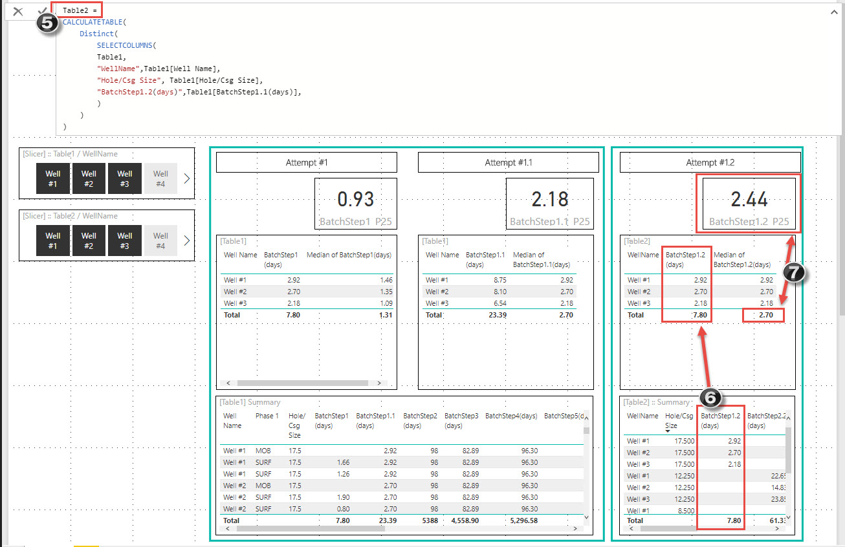Click the right arrow of Table1 Summary horizontal scrollbar
This screenshot has width=845, height=547.
pyautogui.click(x=576, y=528)
